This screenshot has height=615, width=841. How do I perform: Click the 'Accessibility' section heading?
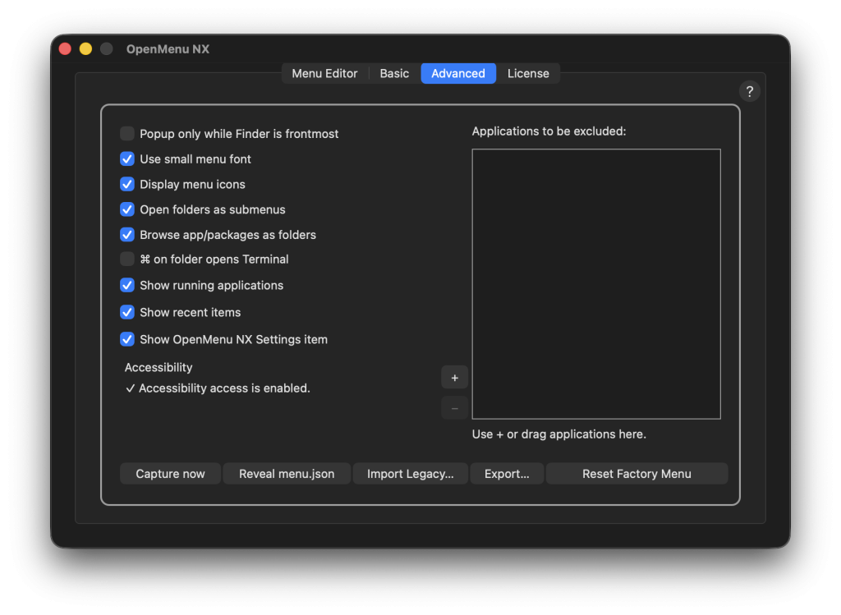pos(159,367)
